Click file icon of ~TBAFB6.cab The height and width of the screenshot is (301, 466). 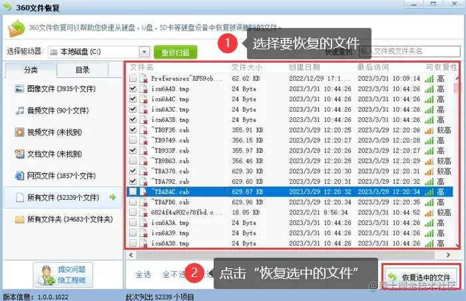pyautogui.click(x=144, y=202)
